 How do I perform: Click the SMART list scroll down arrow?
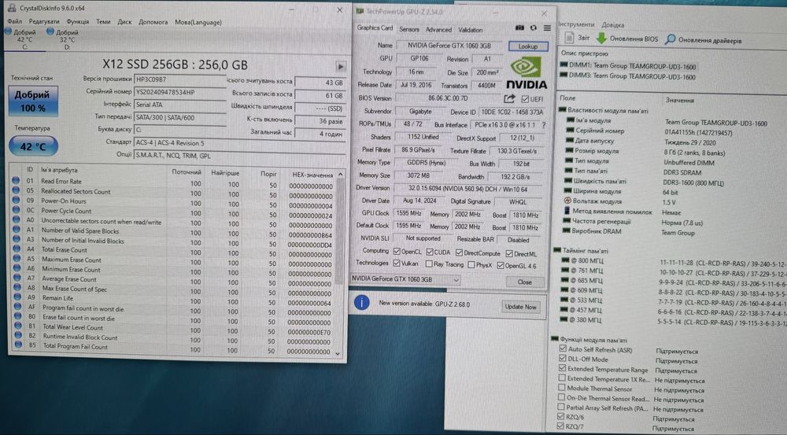(338, 353)
